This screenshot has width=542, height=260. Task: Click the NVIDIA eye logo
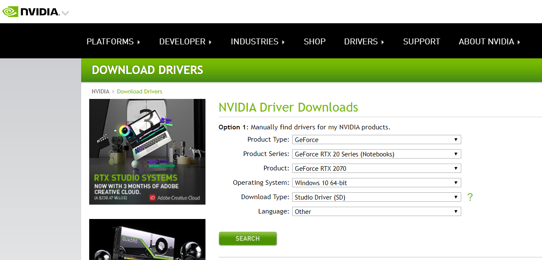(10, 11)
